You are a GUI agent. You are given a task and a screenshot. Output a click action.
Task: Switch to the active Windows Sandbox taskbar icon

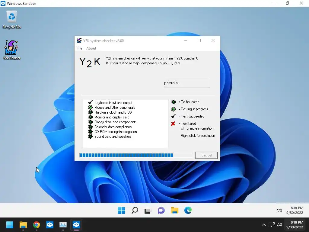point(76,225)
